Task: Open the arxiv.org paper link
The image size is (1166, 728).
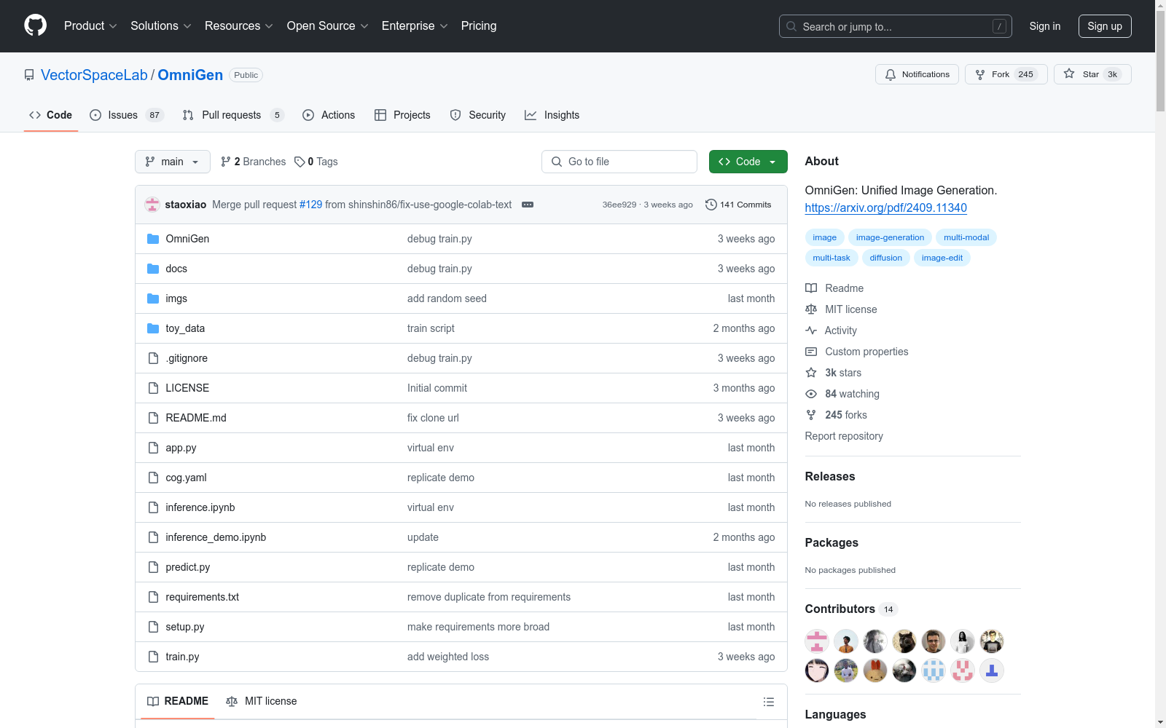Action: click(x=885, y=207)
